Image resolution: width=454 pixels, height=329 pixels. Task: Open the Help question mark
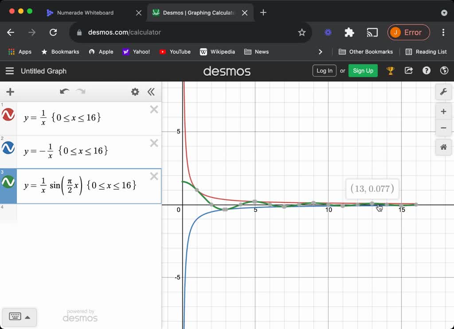point(427,70)
